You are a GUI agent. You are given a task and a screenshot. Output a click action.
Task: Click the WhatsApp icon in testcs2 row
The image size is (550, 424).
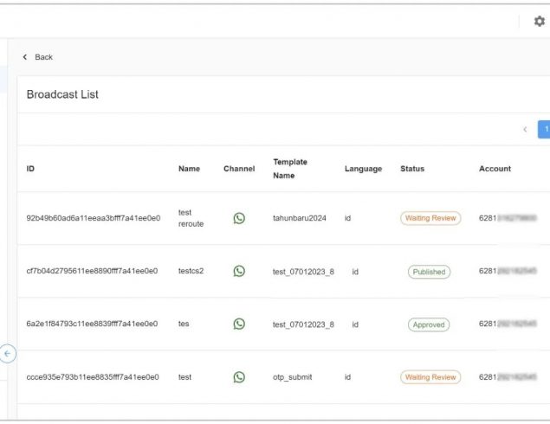(x=239, y=271)
